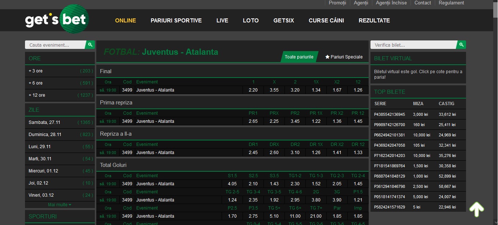Expand Mai multe days list
Image resolution: width=498 pixels, height=225 pixels.
tap(60, 205)
